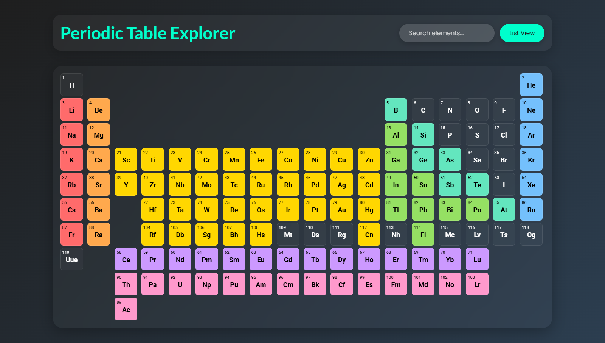
Task: Click the Periodic Table Explorer title
Action: point(148,33)
